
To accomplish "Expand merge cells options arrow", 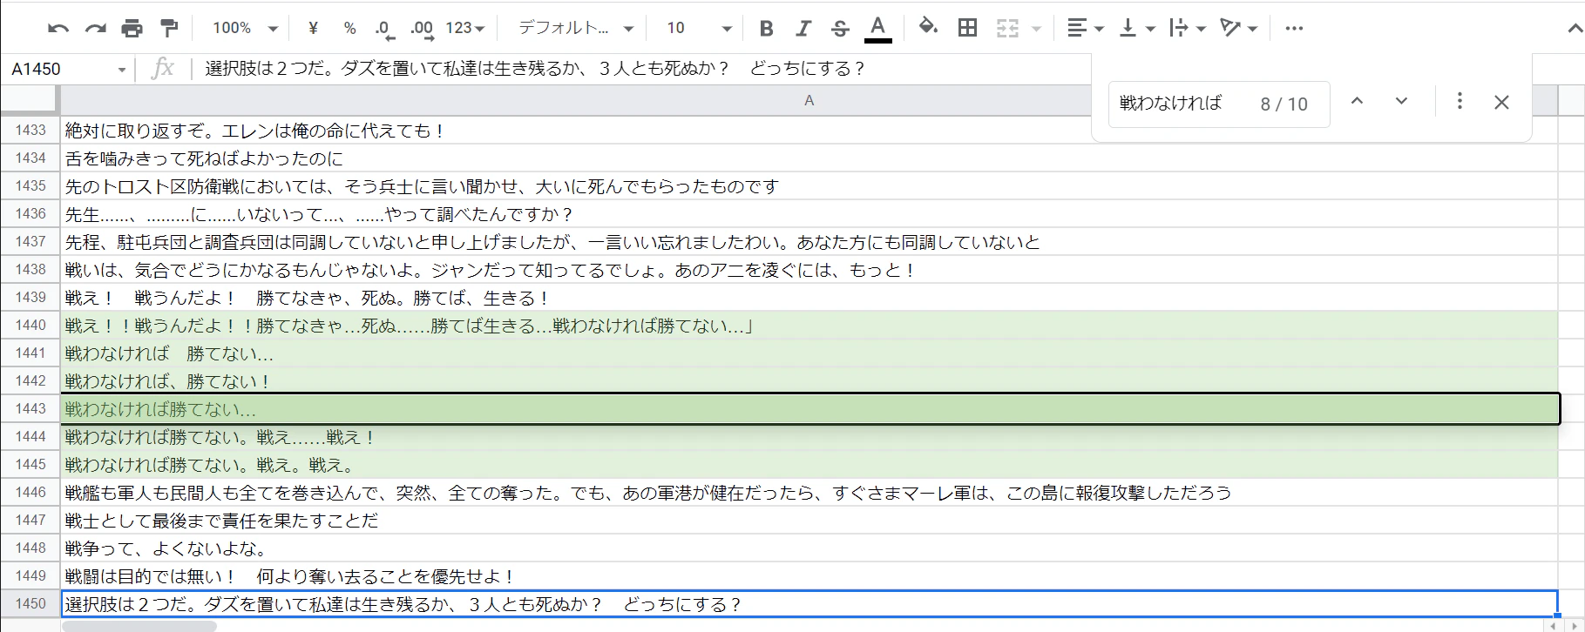I will [x=1036, y=29].
